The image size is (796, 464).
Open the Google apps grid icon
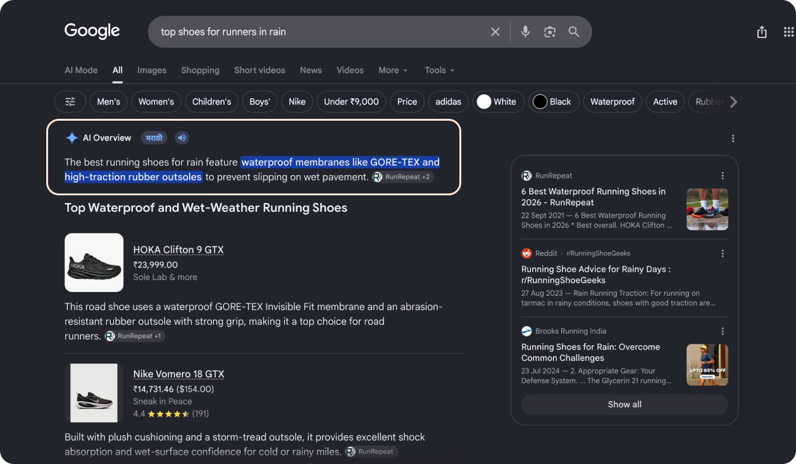point(788,32)
